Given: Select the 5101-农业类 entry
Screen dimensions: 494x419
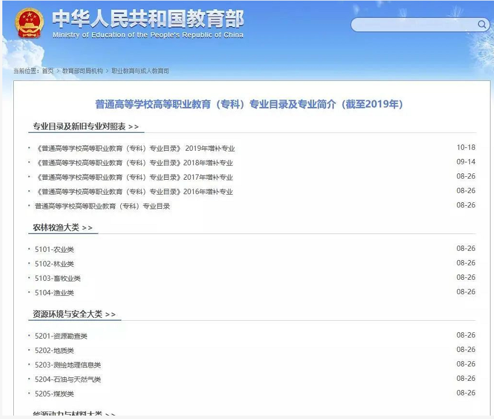Looking at the screenshot, I should click(54, 250).
